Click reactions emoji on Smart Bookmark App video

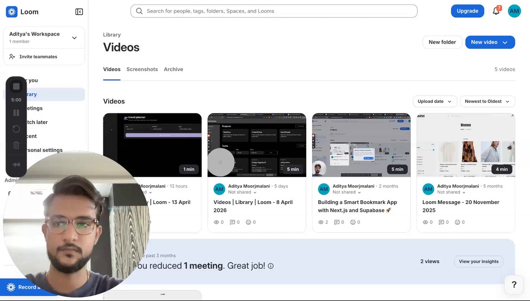point(353,222)
